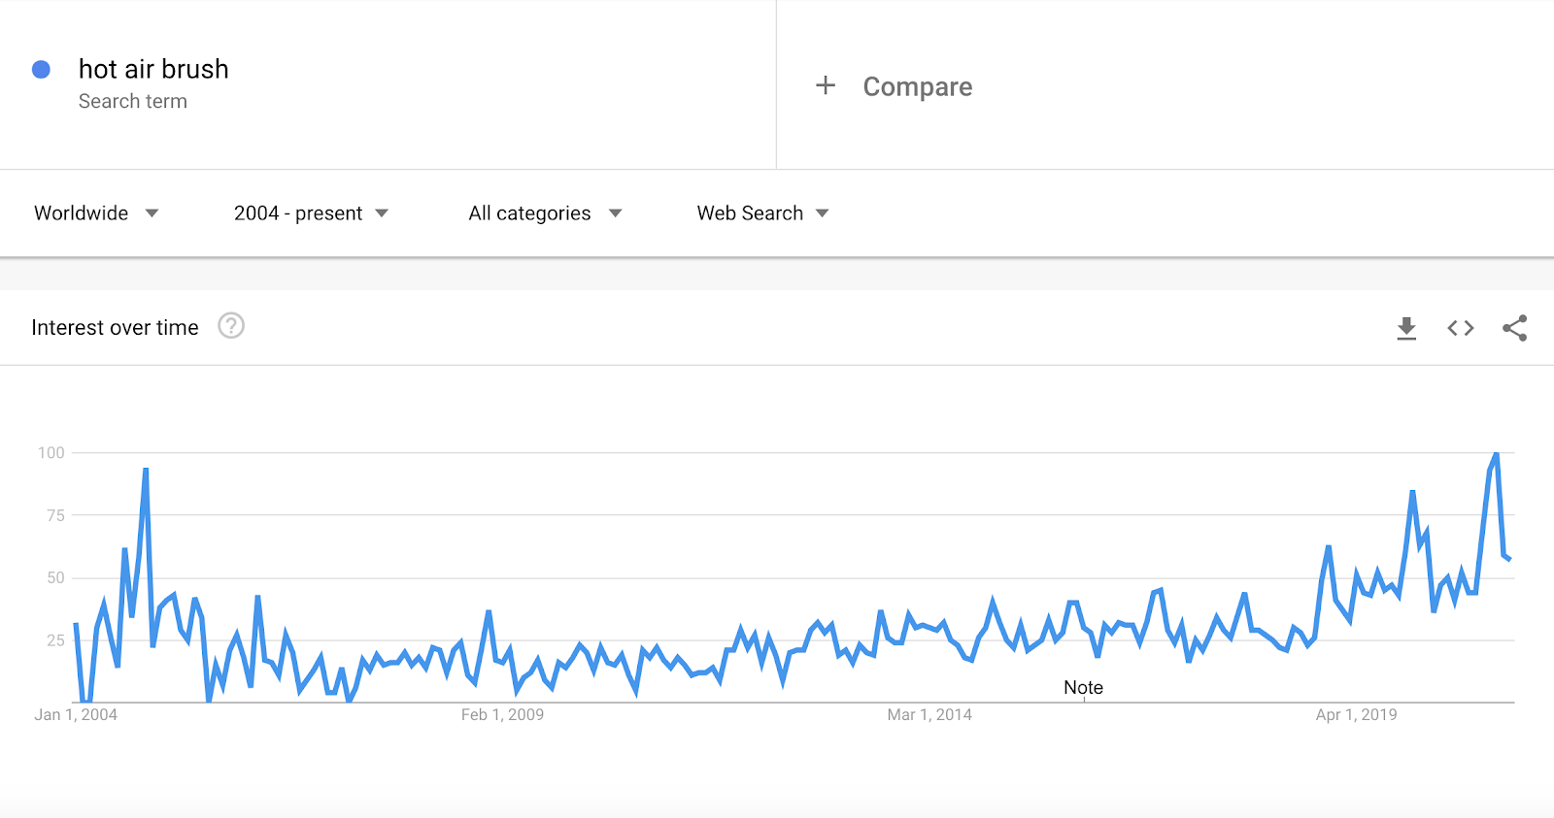This screenshot has height=818, width=1554.
Task: Open the 2004 - present date range dropdown
Action: point(311,213)
